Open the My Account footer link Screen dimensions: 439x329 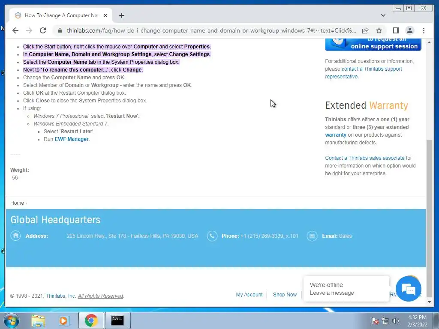(x=249, y=295)
